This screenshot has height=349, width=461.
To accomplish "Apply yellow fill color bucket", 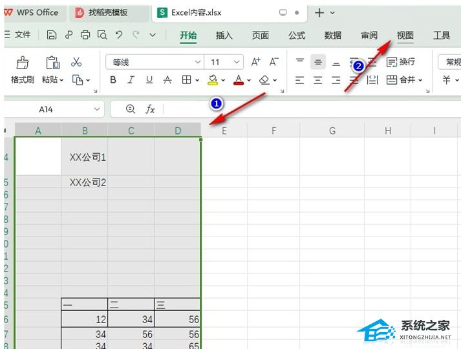I will 213,79.
